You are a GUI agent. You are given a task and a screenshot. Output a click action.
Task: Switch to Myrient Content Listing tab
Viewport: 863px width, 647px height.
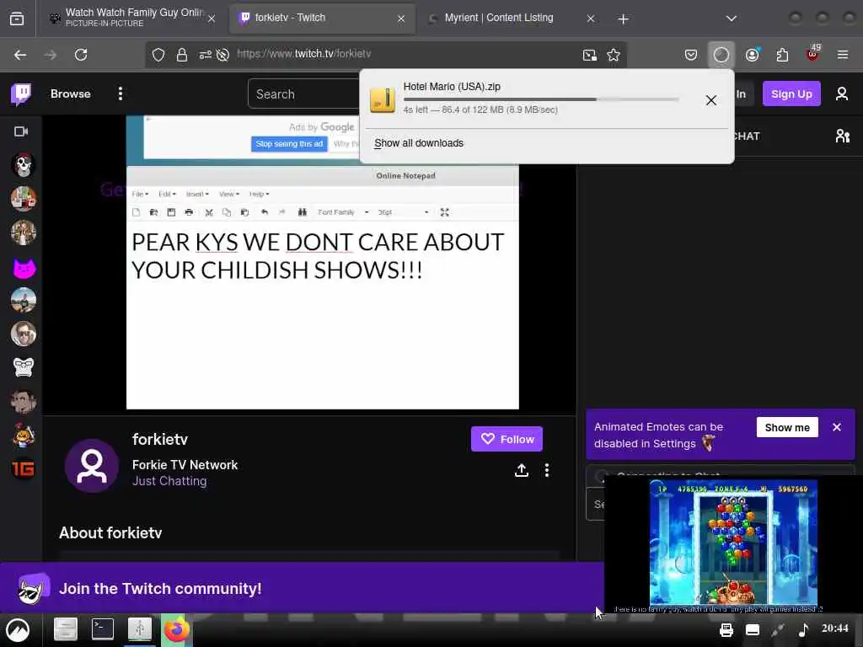point(512,18)
